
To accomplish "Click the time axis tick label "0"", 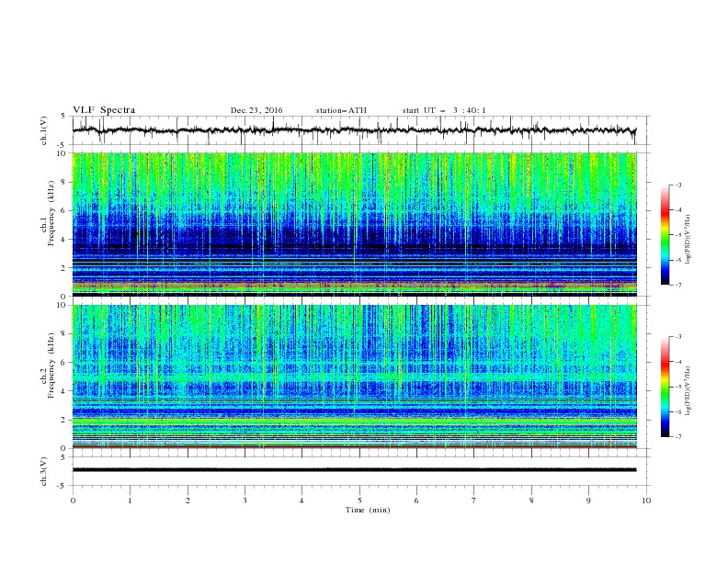I will click(x=73, y=500).
